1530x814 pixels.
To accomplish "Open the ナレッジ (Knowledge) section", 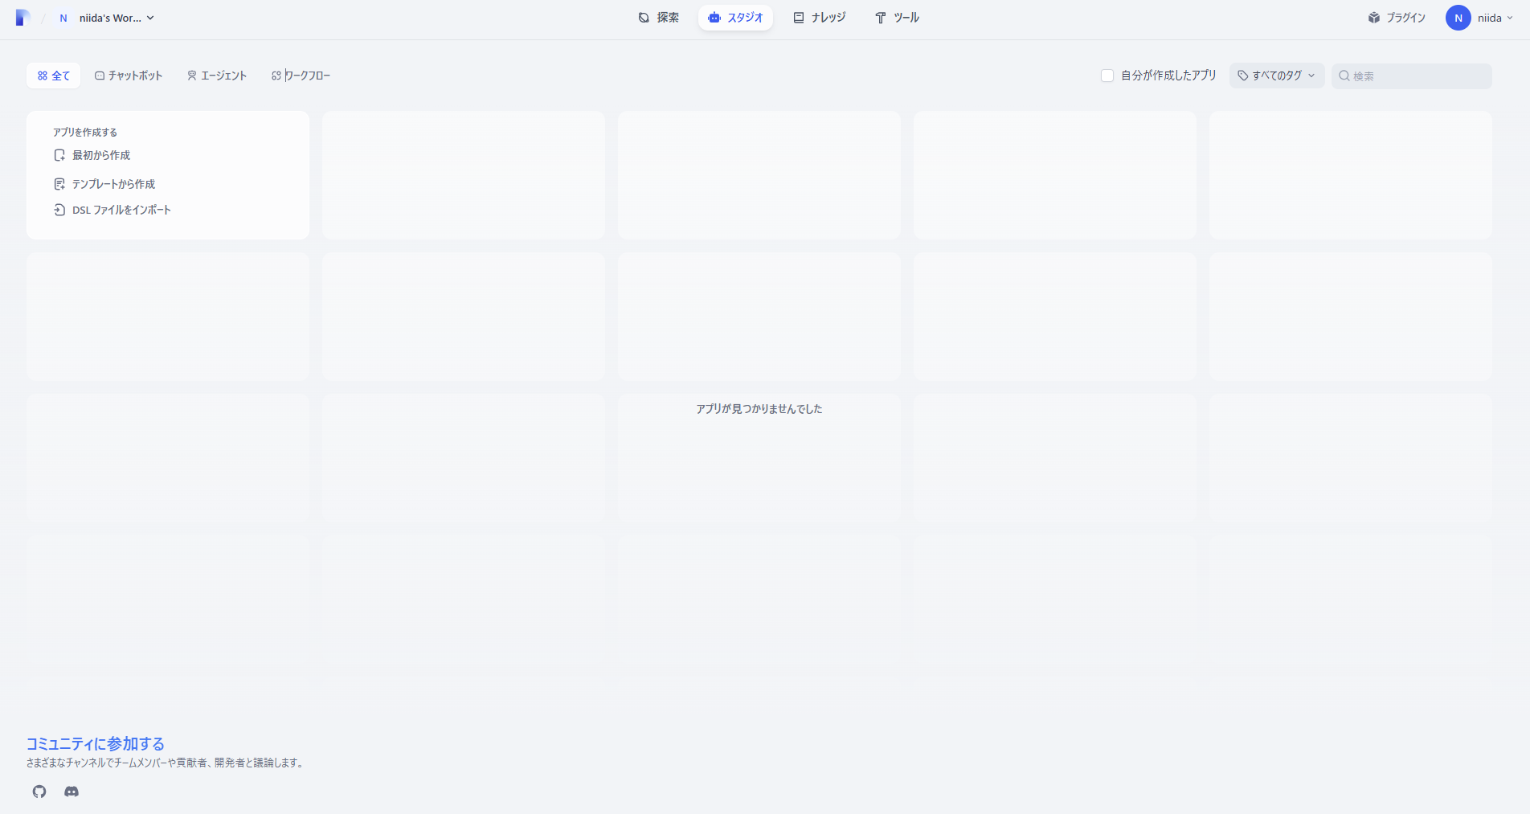I will [820, 17].
